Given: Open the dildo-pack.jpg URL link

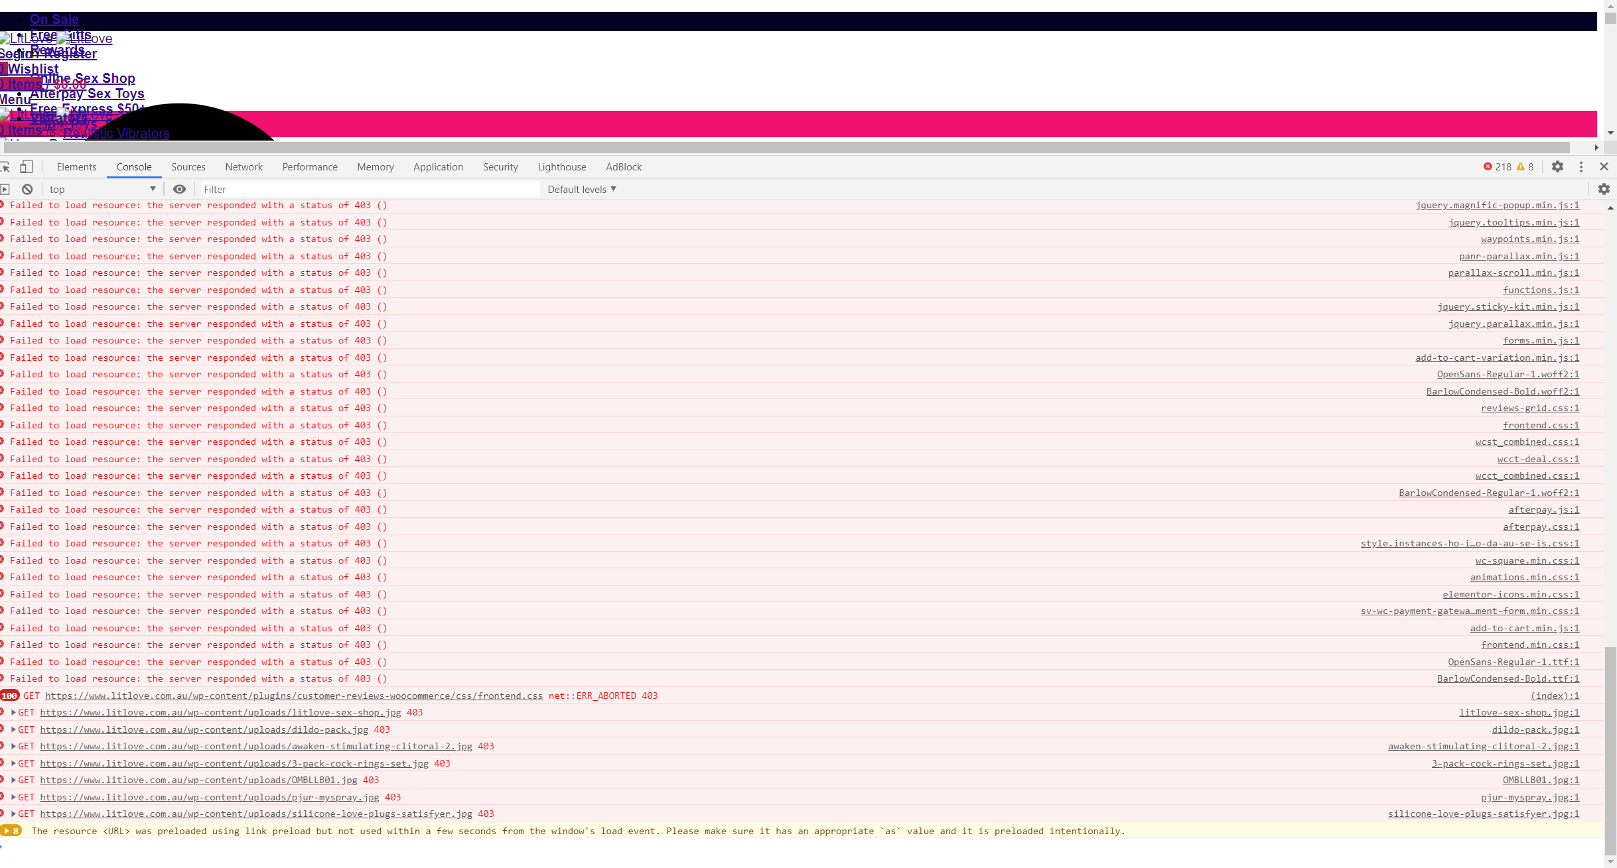Looking at the screenshot, I should point(204,729).
